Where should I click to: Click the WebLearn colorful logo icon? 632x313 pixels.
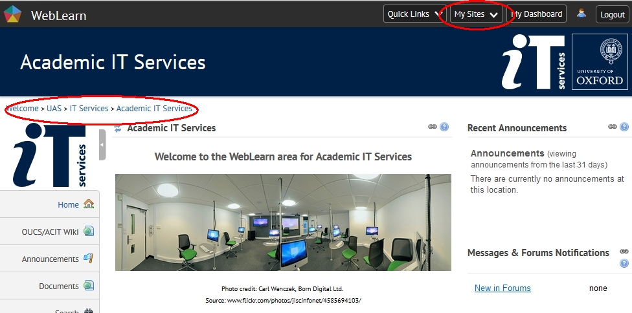pyautogui.click(x=13, y=14)
